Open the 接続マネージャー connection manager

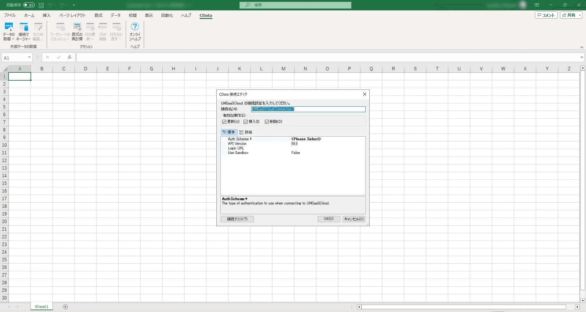coord(24,28)
